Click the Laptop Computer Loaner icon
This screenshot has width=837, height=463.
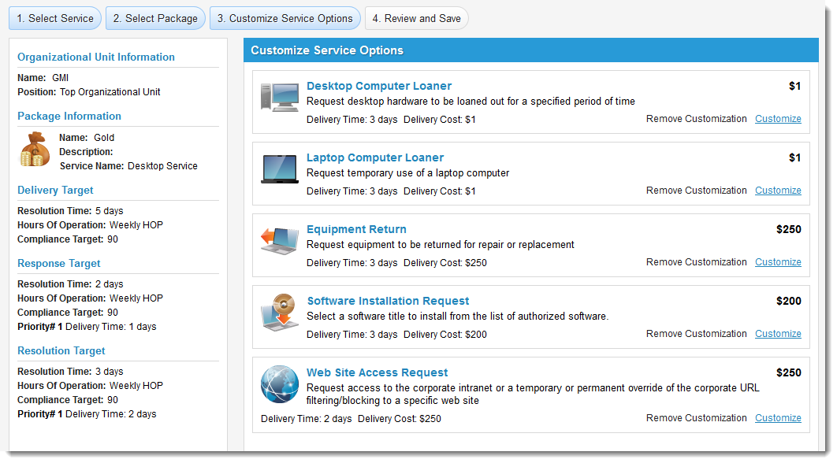point(280,169)
